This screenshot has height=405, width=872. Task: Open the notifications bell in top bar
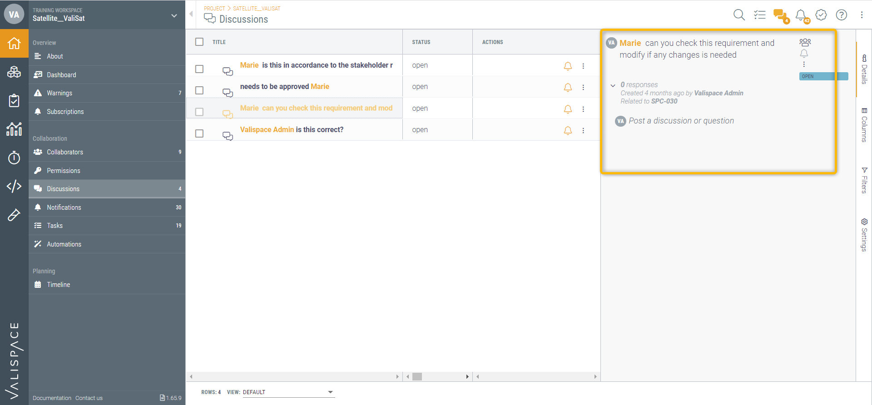point(802,16)
